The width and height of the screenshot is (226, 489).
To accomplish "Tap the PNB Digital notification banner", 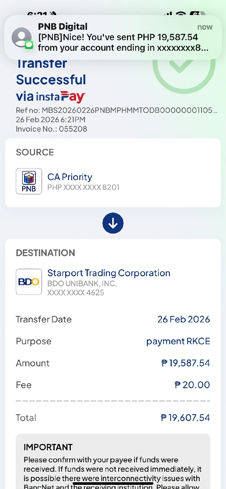I will click(x=113, y=37).
